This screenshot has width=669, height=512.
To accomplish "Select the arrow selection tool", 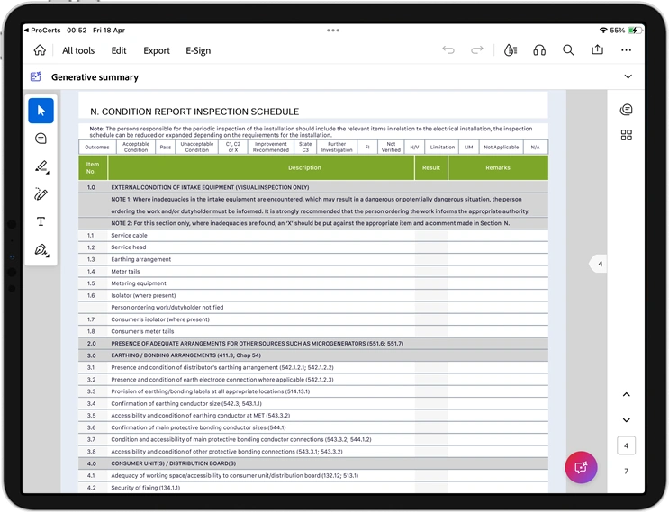I will 41,111.
